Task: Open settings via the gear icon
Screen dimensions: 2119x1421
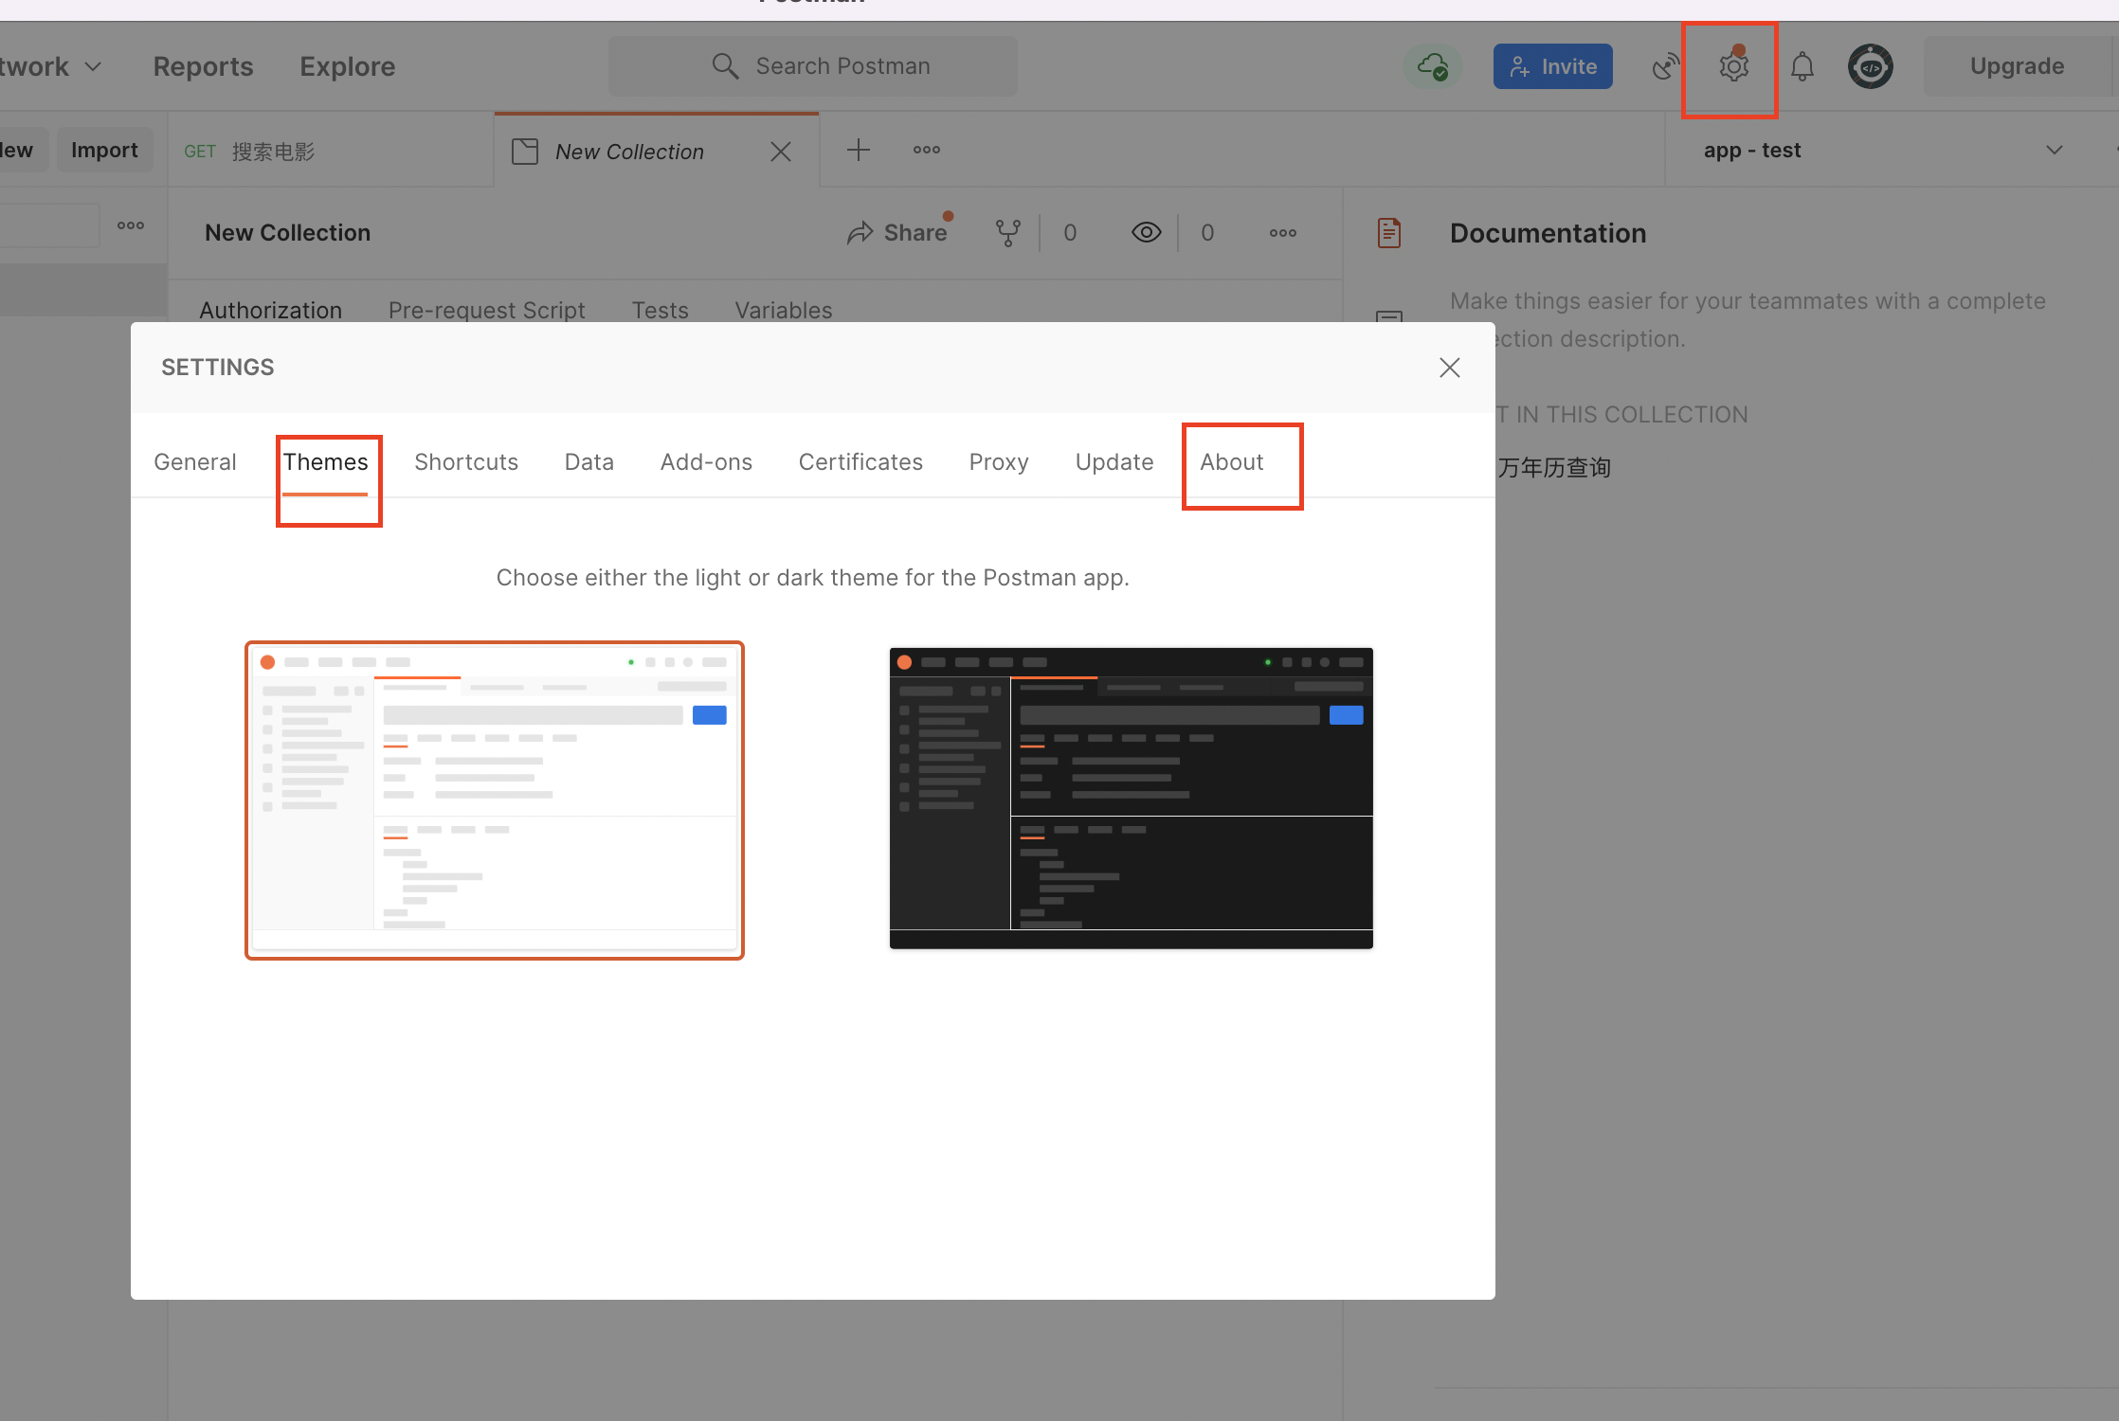Action: pos(1733,67)
